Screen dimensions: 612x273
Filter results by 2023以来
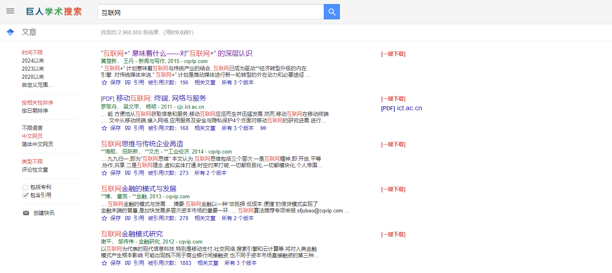[x=33, y=69]
